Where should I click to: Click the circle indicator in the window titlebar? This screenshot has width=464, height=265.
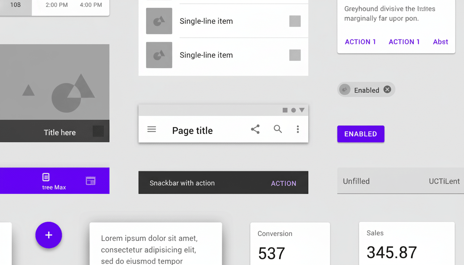click(x=293, y=110)
